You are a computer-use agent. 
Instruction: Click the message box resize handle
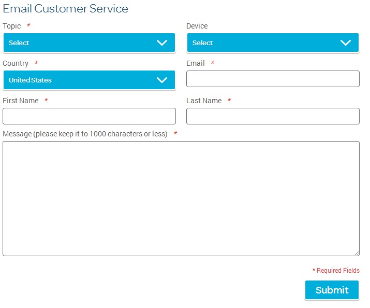357,253
